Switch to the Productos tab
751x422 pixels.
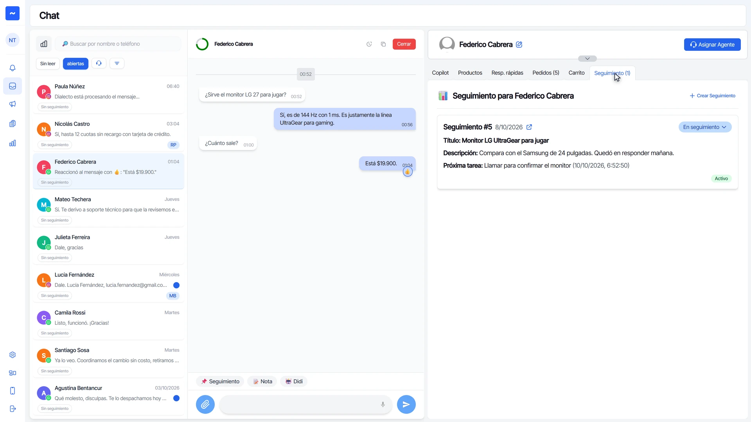point(470,73)
